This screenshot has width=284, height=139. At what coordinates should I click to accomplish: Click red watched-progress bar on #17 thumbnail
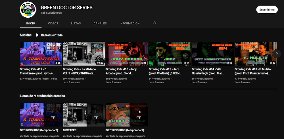22,65
